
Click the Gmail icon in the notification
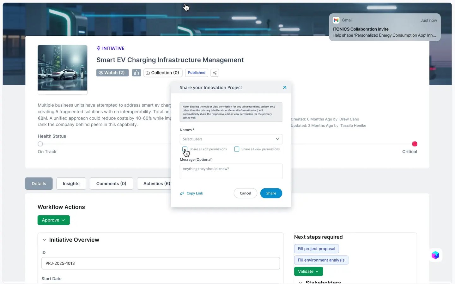336,20
